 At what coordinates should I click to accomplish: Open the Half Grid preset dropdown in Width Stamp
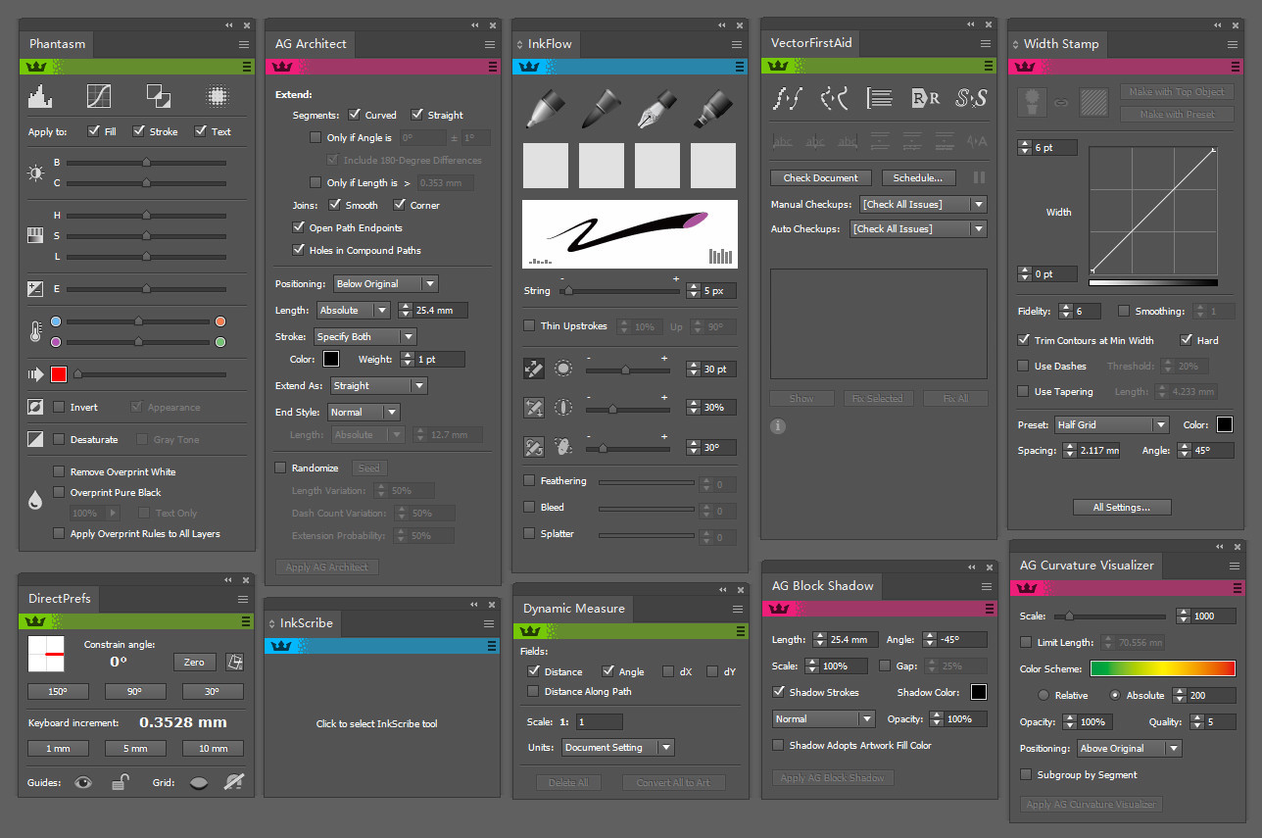pos(1111,423)
